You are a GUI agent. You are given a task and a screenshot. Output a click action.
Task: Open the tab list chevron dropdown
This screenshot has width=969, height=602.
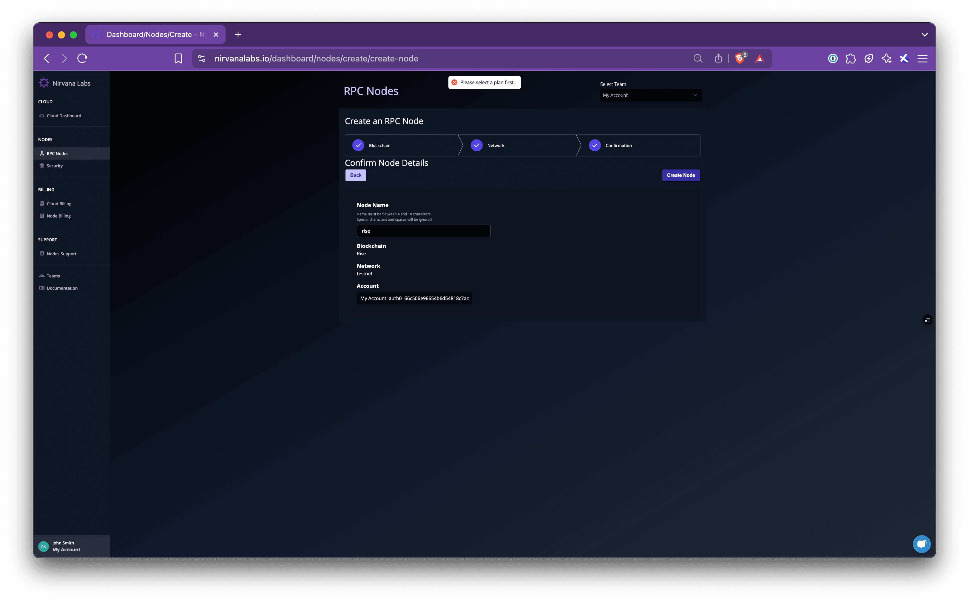tap(925, 35)
